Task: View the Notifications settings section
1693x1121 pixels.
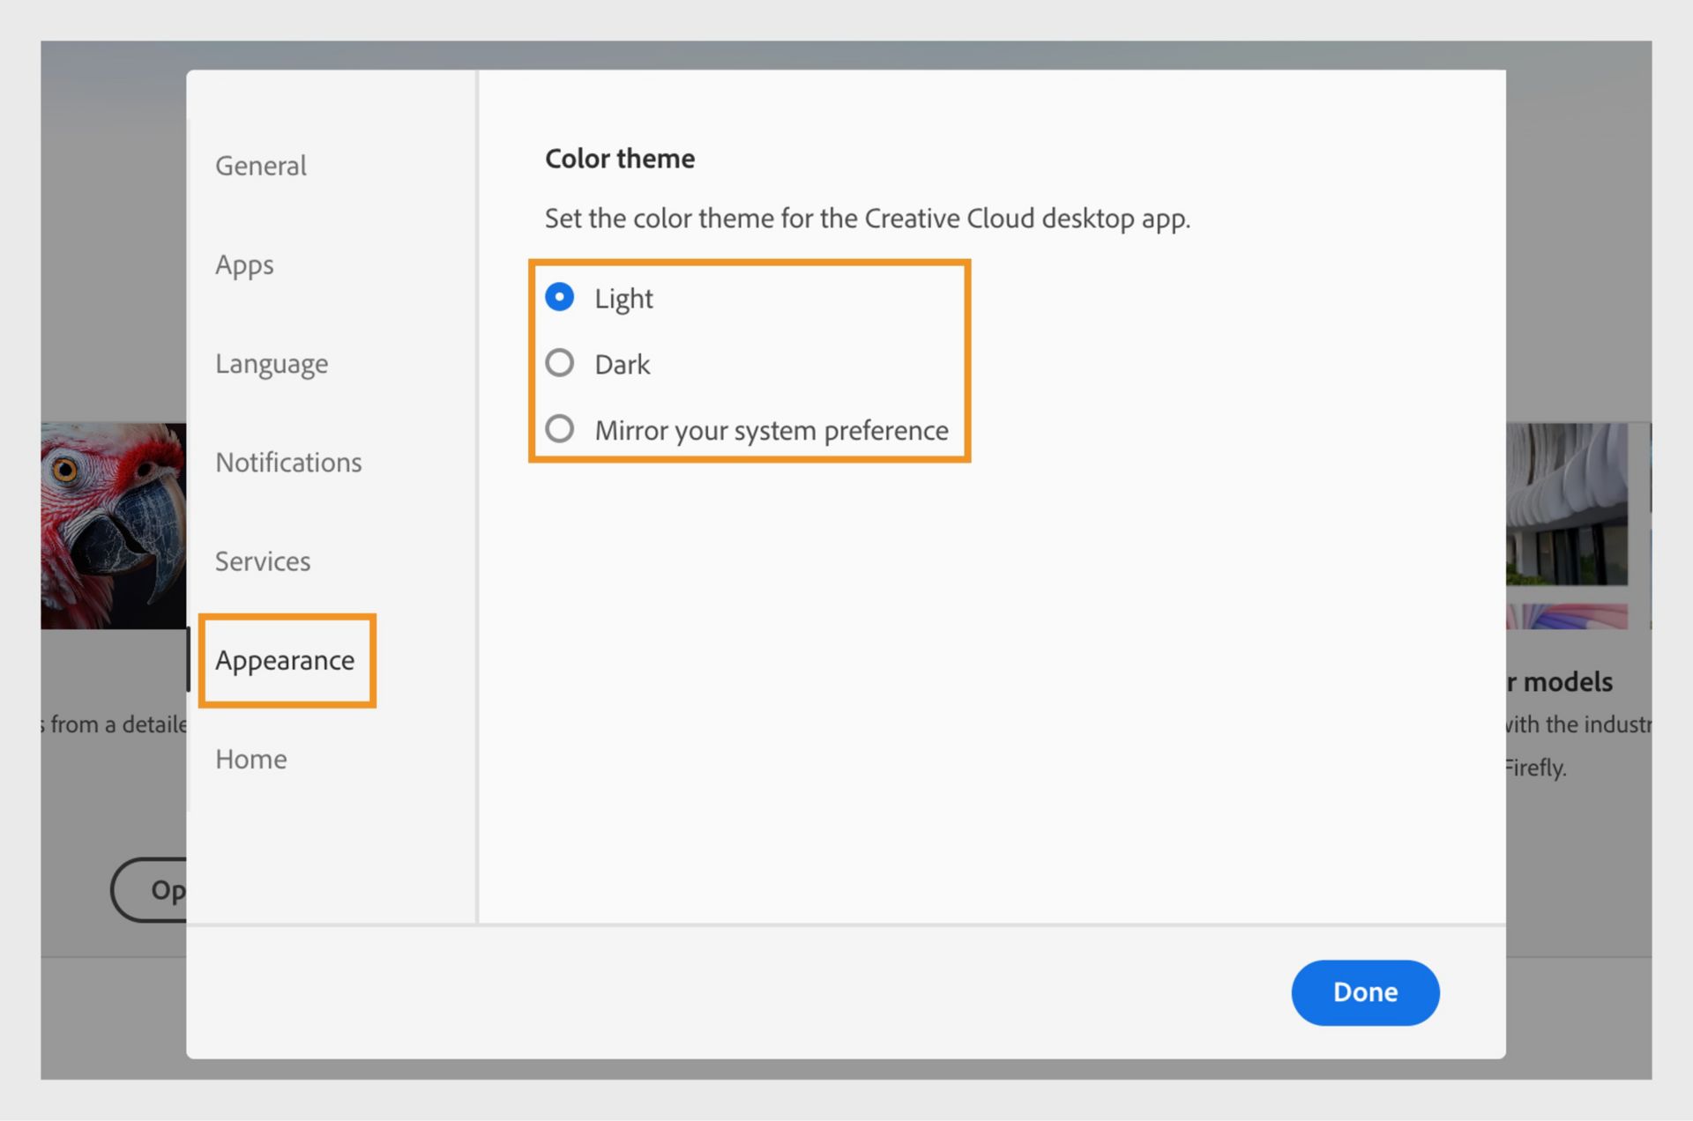Action: 288,462
